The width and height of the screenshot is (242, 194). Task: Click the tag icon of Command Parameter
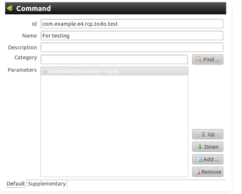click(44, 71)
